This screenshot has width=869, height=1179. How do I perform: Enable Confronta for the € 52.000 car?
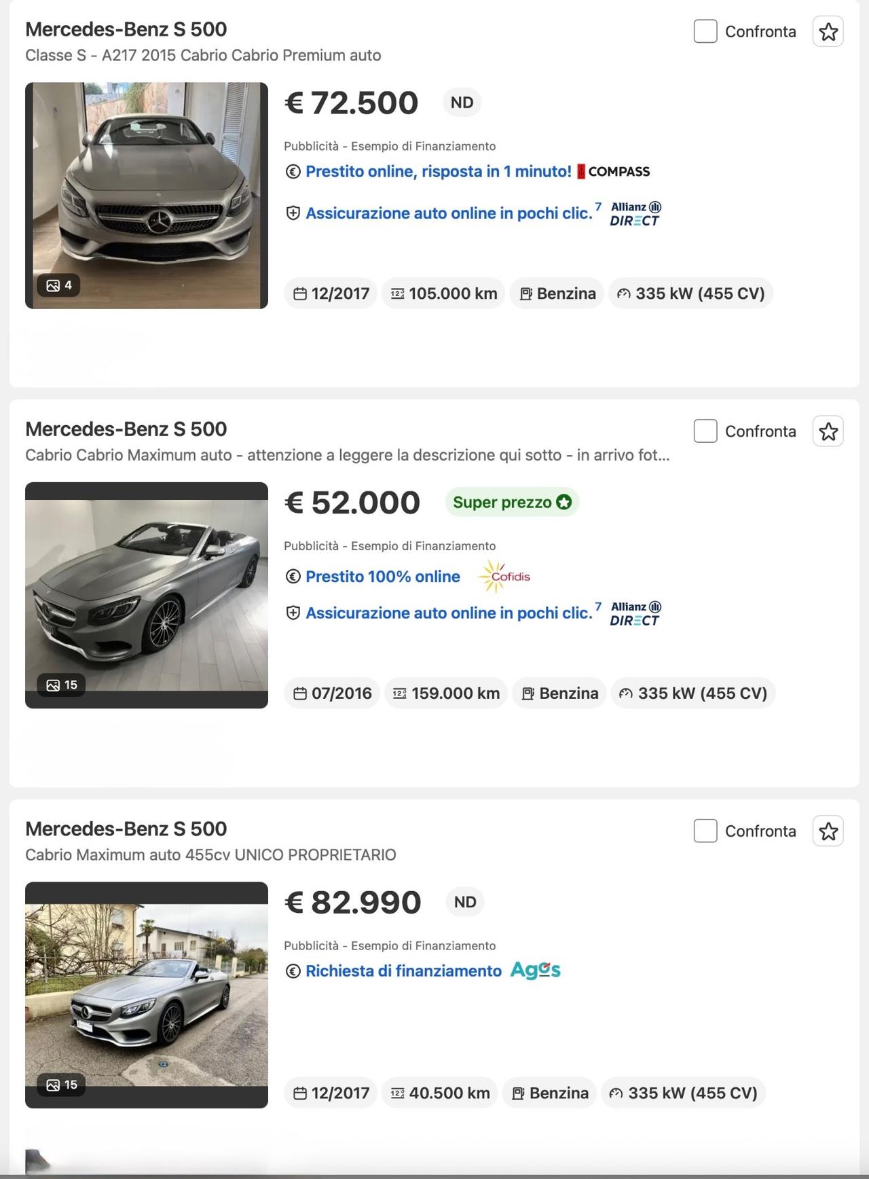pos(706,431)
